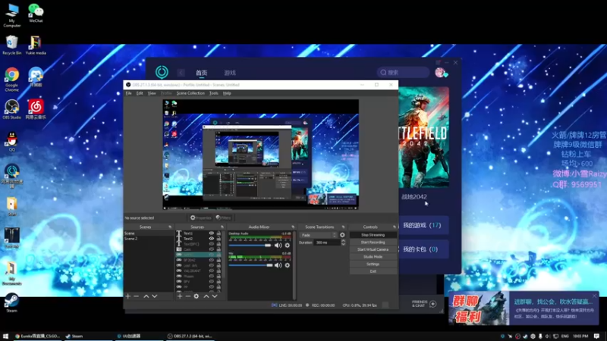
Task: Move the source down with the Sources down arrow
Action: pos(215,296)
